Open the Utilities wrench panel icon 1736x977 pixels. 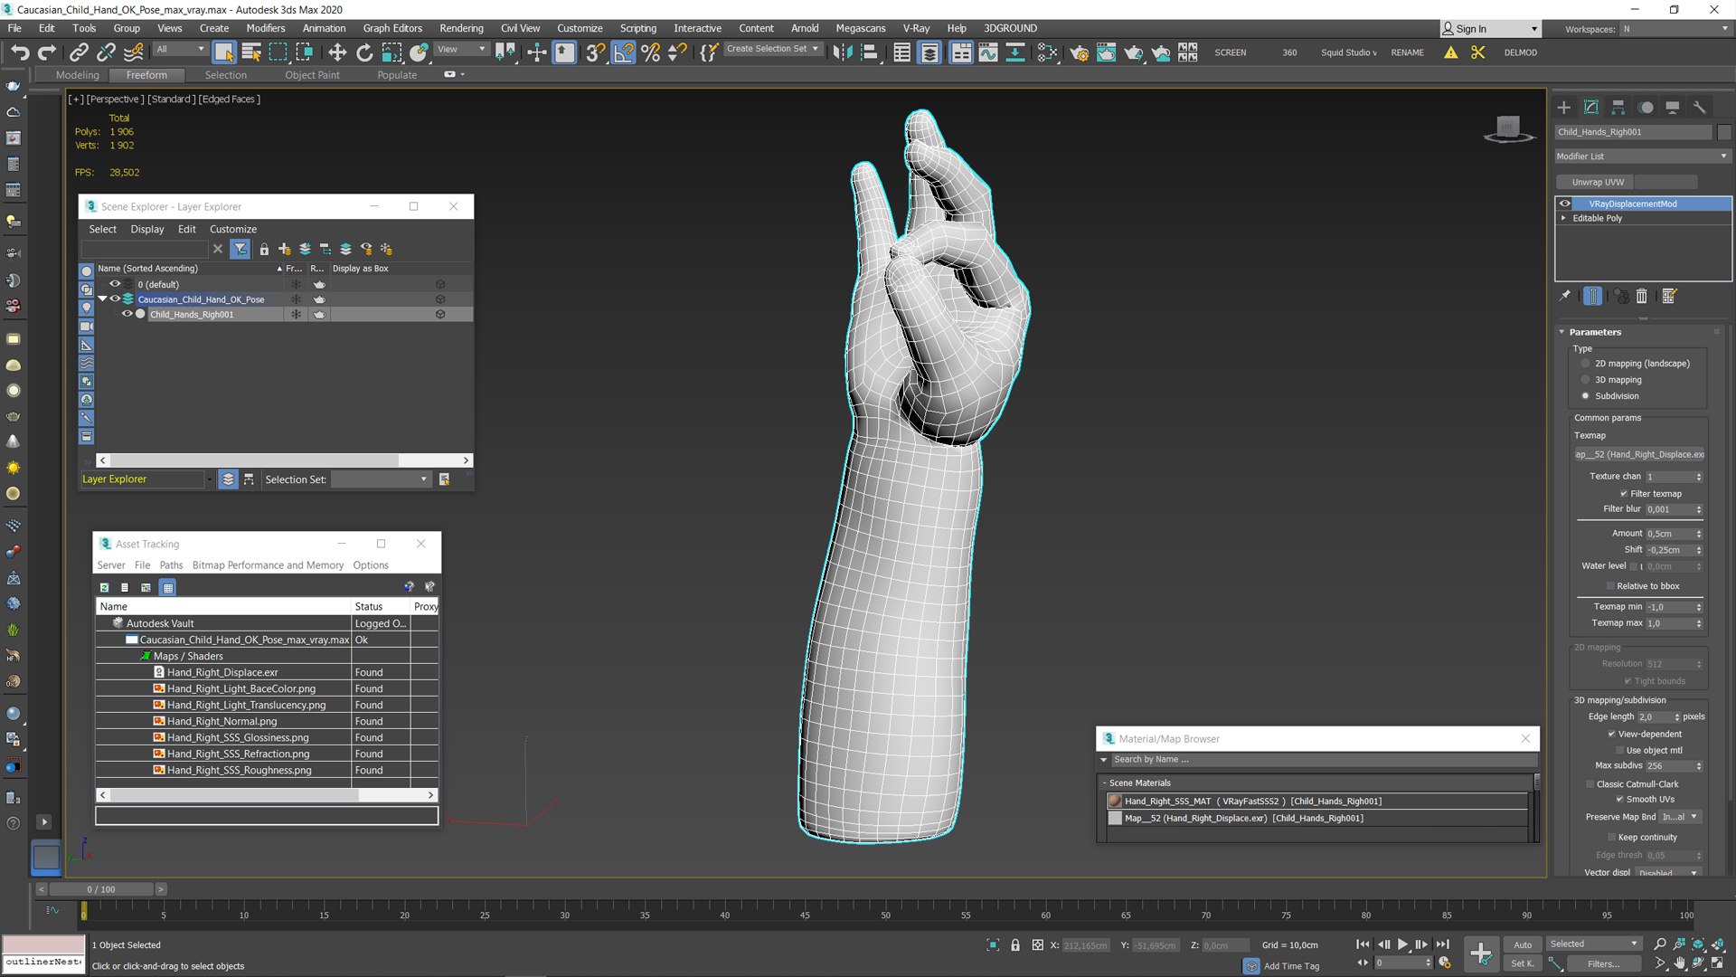[1700, 108]
